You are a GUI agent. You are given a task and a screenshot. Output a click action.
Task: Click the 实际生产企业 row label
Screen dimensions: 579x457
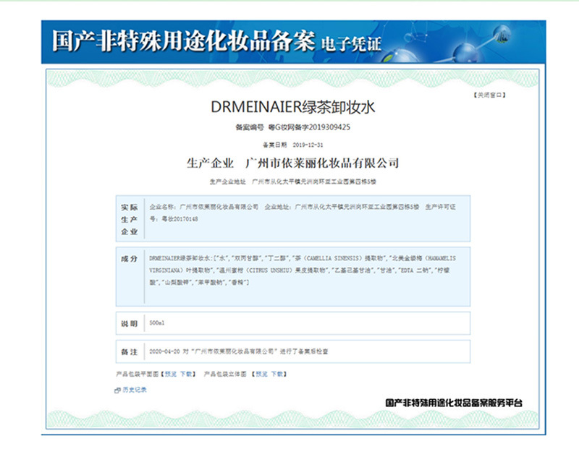[x=130, y=220]
